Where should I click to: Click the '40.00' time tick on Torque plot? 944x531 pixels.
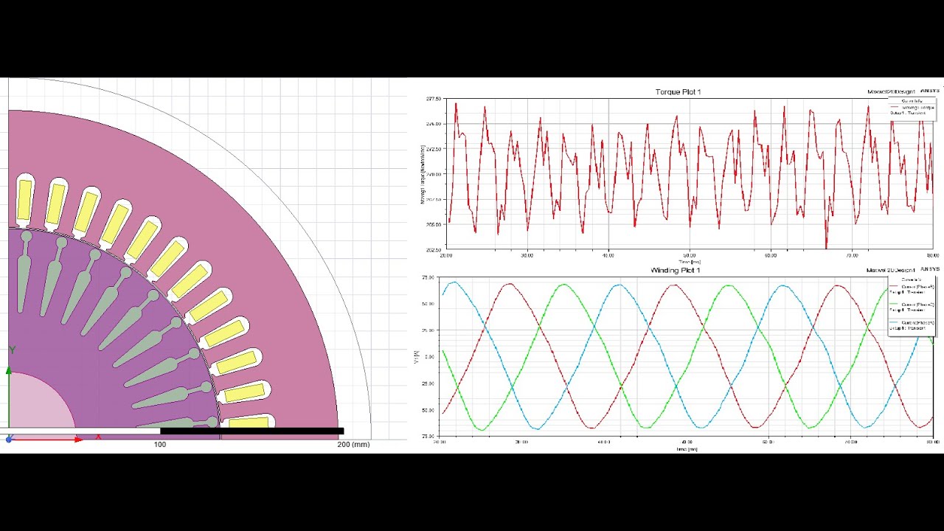coord(608,255)
